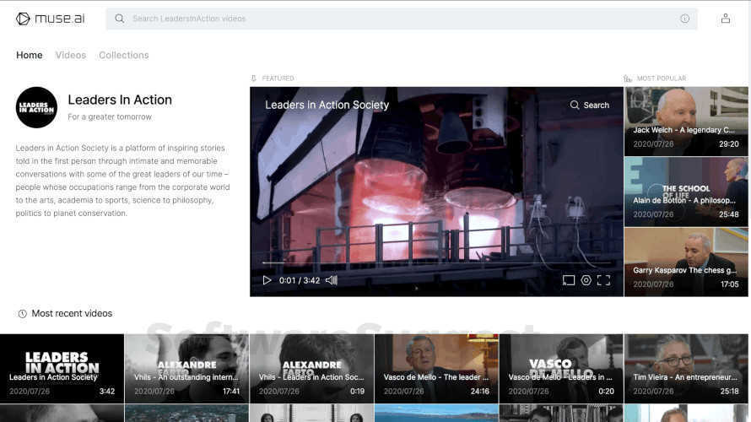Seek on the featured video progress bar

[436, 262]
